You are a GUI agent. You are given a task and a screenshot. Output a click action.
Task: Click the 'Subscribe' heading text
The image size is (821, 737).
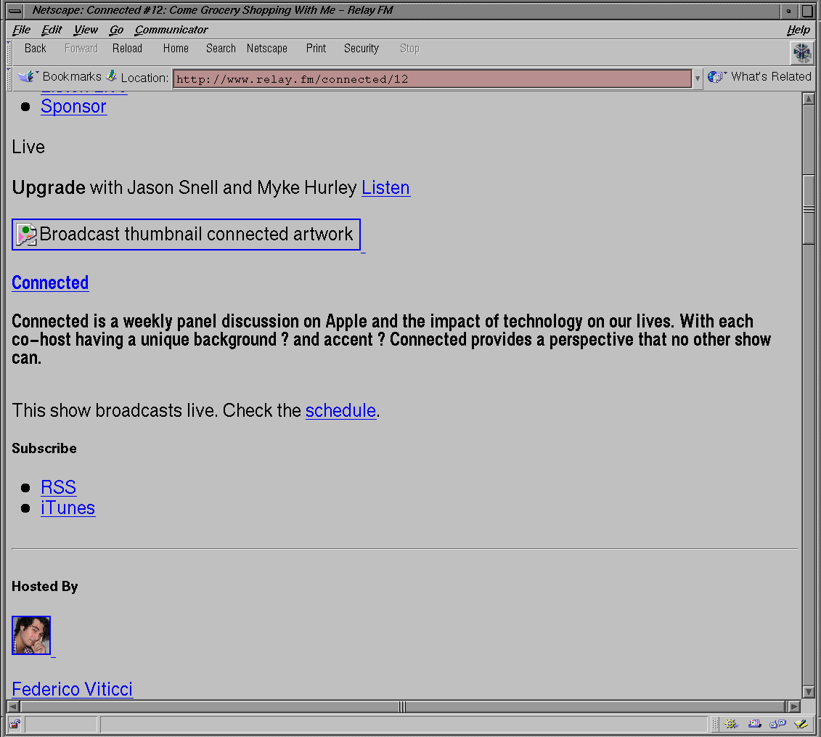pos(44,449)
